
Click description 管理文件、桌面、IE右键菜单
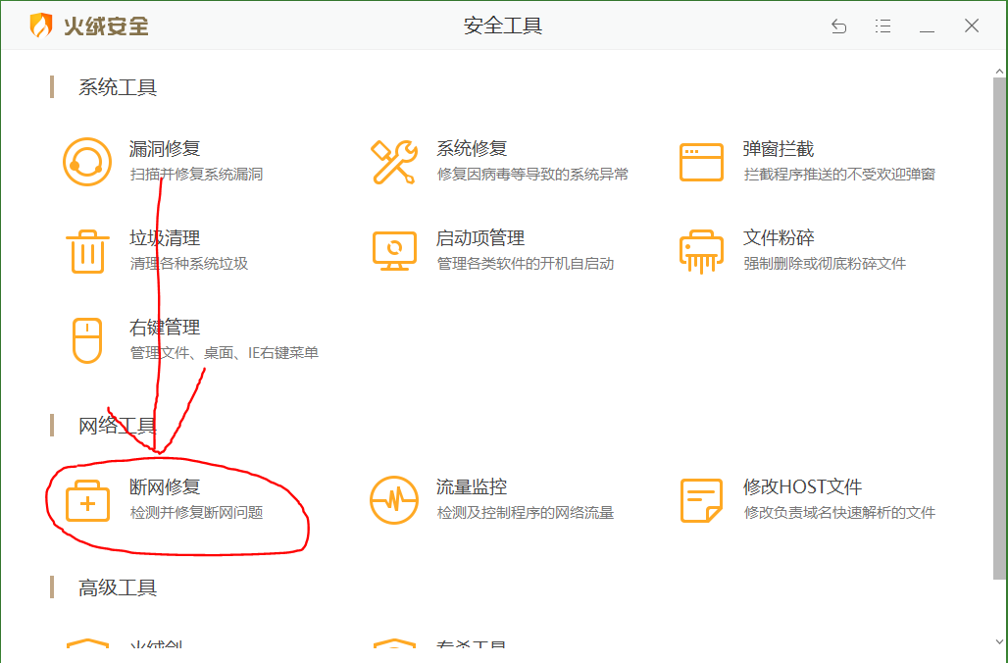click(225, 353)
